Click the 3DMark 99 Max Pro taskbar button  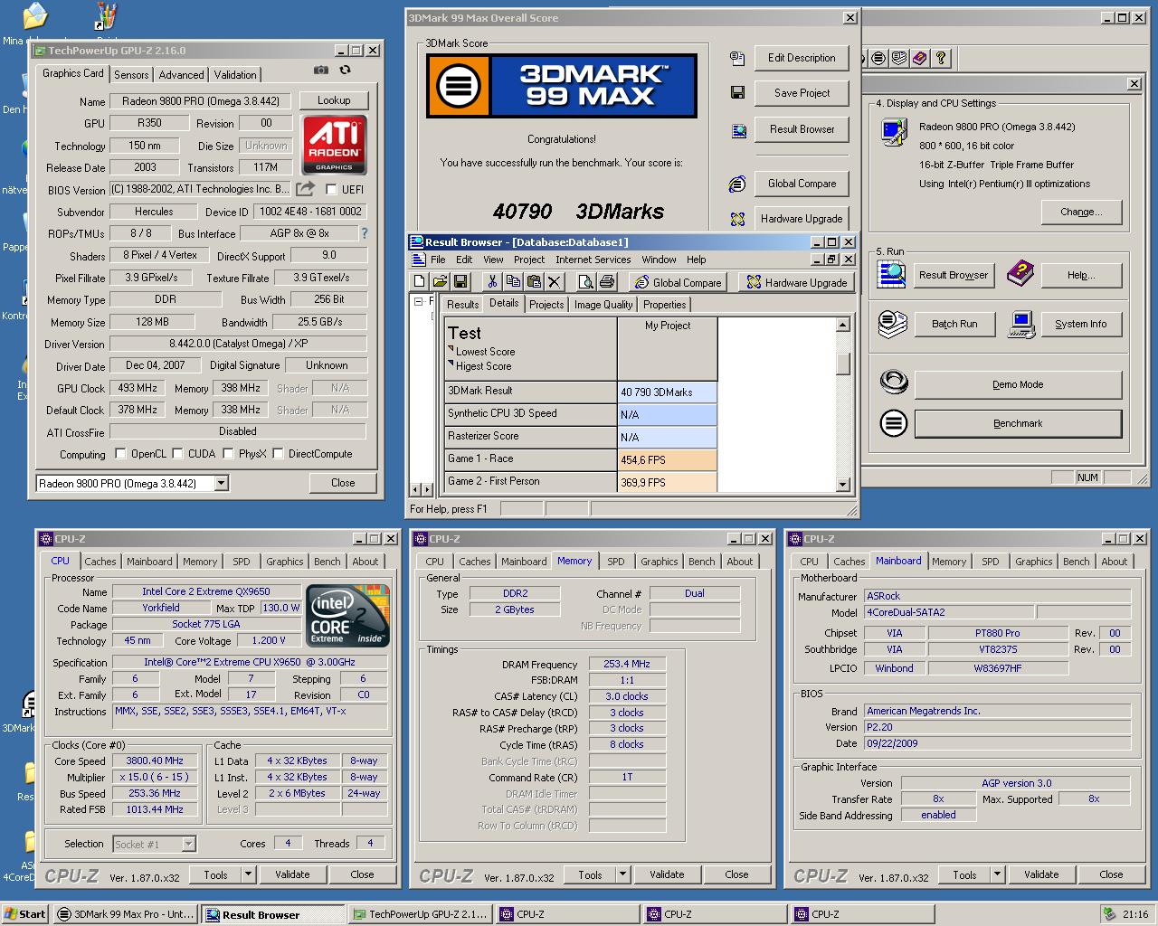[x=125, y=914]
